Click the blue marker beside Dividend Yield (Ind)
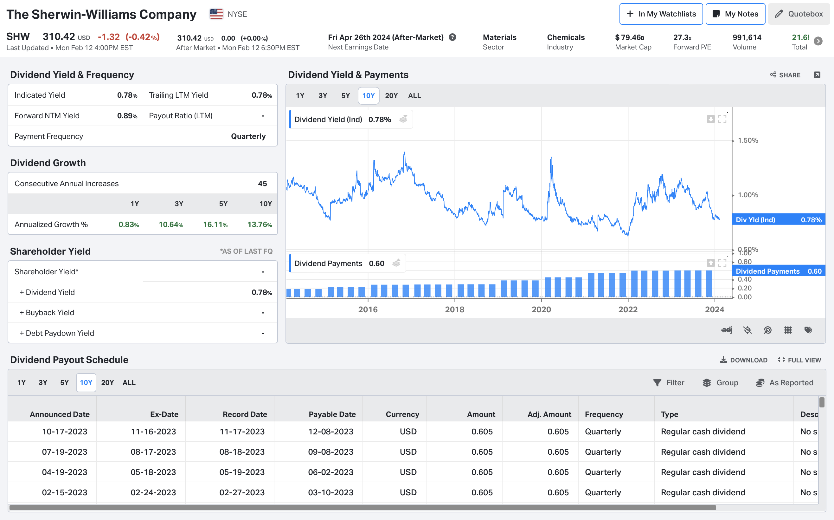Screen dimensions: 834x520 pos(290,119)
